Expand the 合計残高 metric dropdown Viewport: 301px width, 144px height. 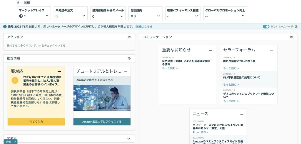coord(158,16)
